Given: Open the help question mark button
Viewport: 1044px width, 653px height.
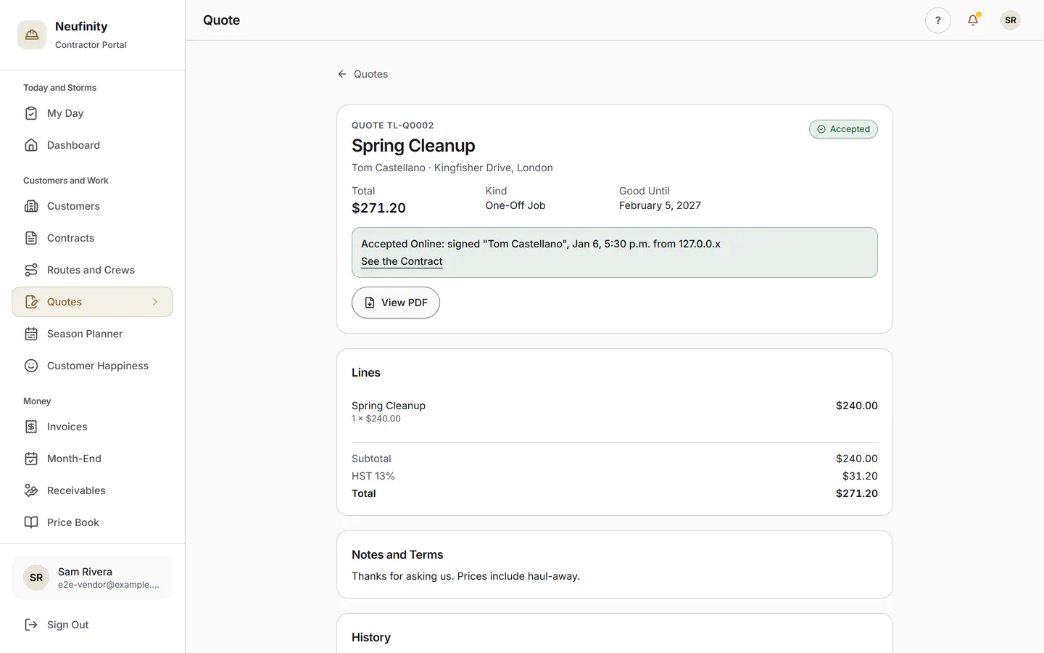Looking at the screenshot, I should point(938,20).
